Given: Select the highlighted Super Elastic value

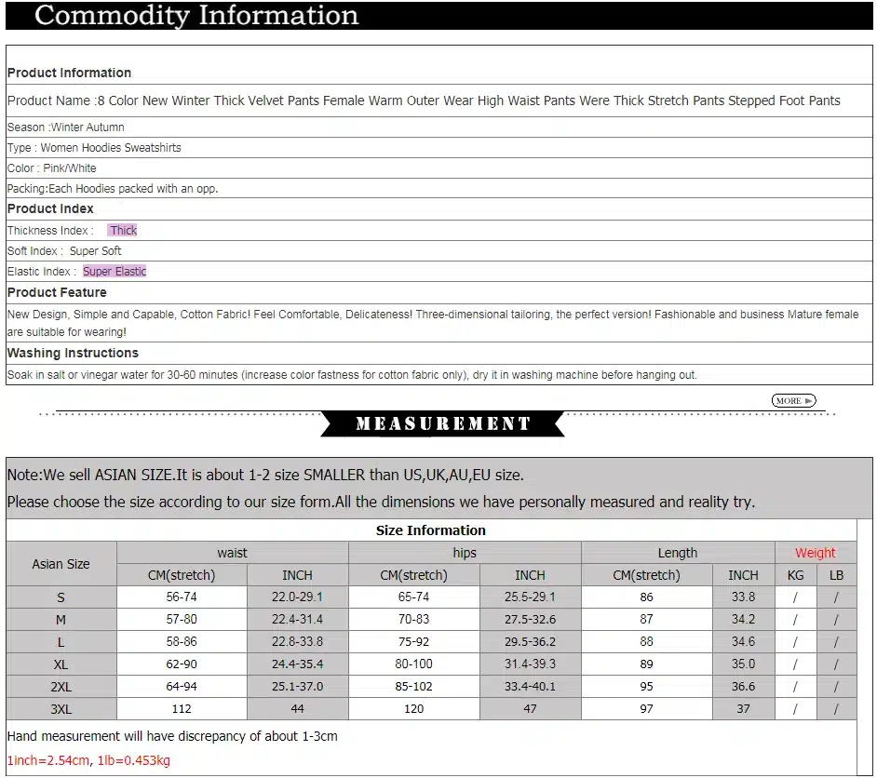Looking at the screenshot, I should click(x=115, y=271).
